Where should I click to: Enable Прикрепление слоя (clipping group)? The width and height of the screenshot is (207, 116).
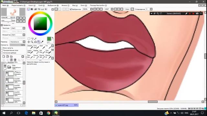pyautogui.click(x=2, y=50)
